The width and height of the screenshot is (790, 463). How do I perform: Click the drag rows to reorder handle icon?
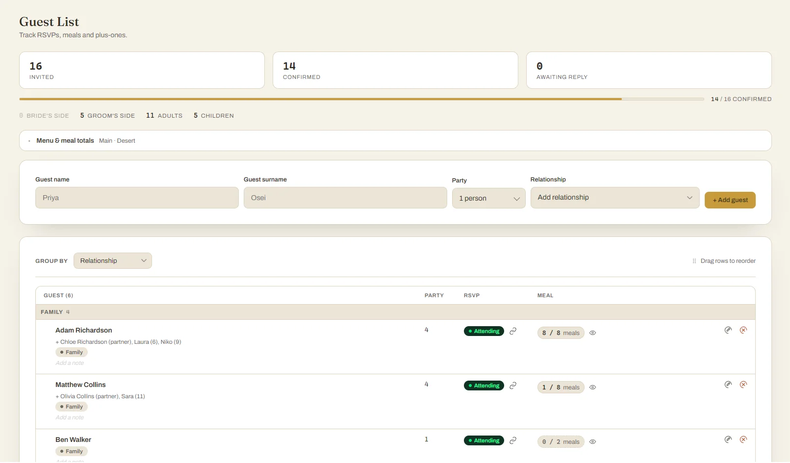click(694, 261)
